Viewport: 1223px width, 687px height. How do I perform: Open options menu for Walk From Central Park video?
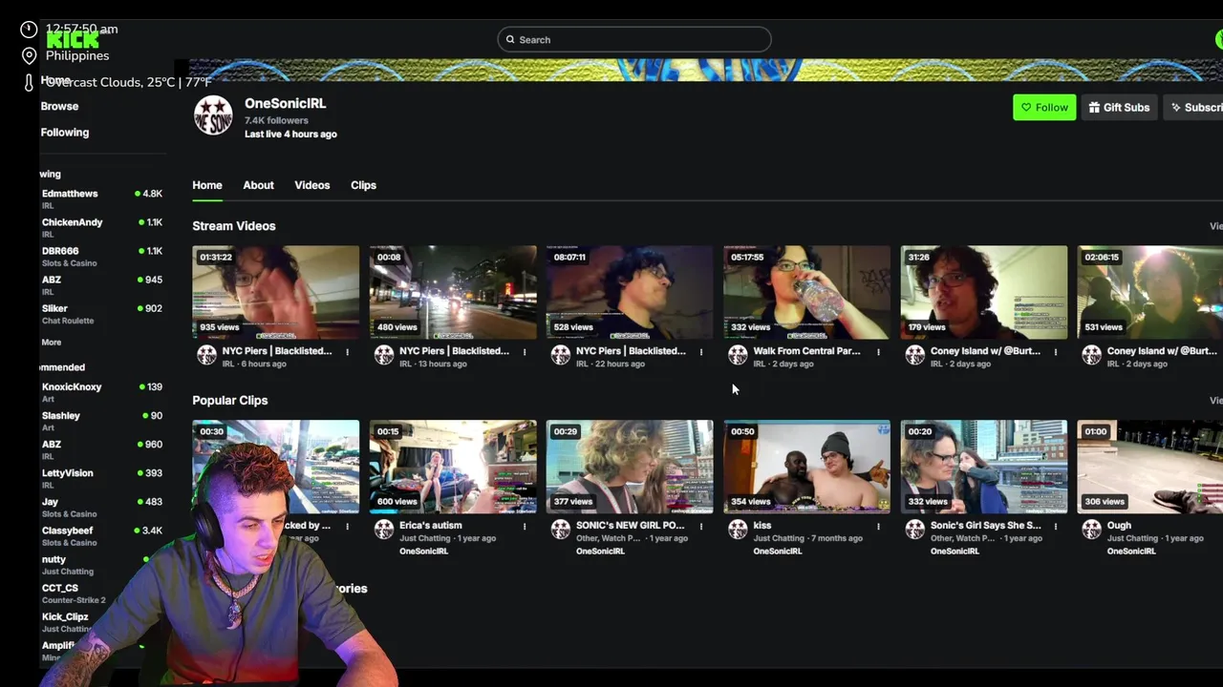878,352
